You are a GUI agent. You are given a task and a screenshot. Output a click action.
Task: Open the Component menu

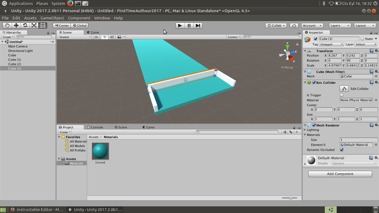pos(79,18)
